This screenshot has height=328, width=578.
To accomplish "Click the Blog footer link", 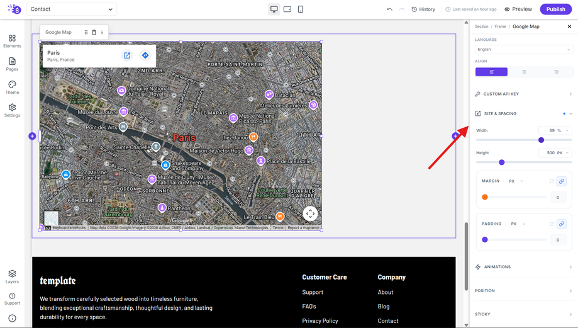I will point(384,307).
